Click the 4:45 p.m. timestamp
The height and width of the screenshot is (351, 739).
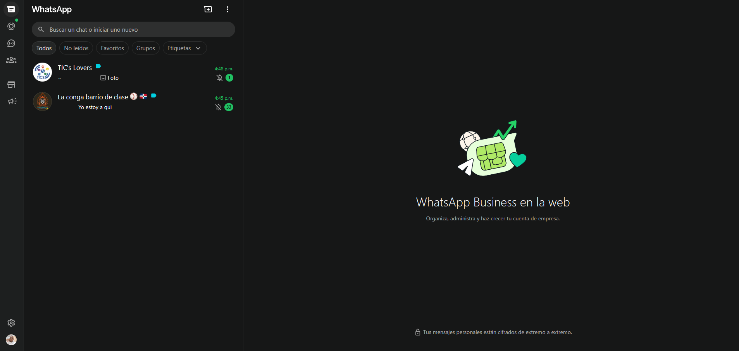click(x=224, y=98)
